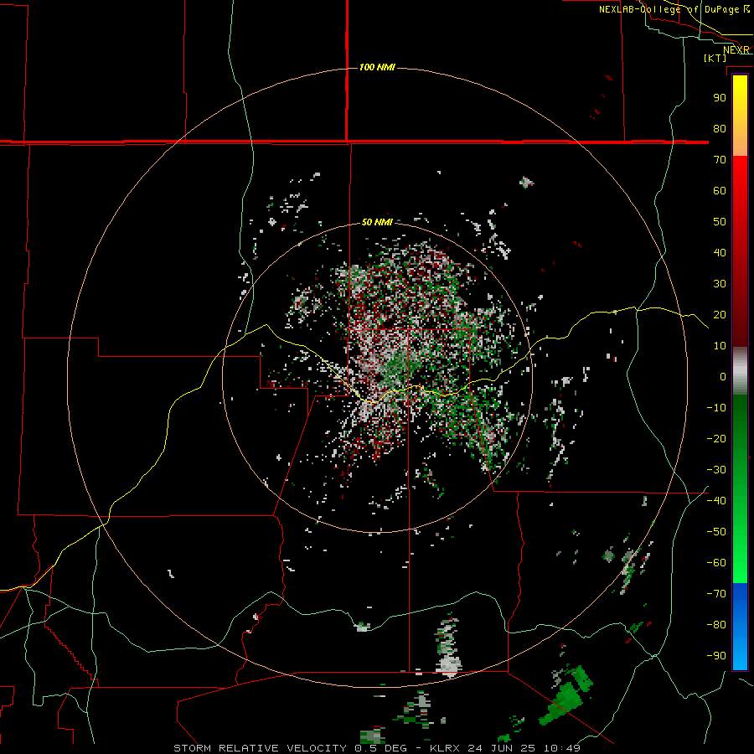
Task: Click the 0 value on velocity scale
Action: pyautogui.click(x=723, y=376)
